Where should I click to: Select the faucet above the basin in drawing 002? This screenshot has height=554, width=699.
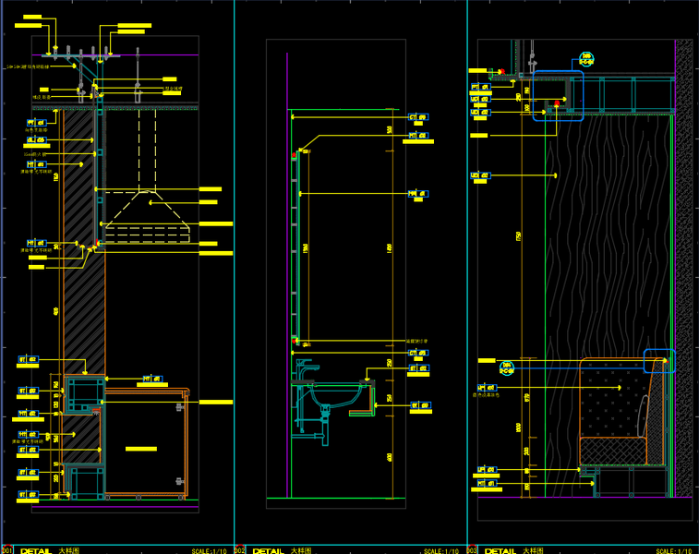(x=307, y=369)
